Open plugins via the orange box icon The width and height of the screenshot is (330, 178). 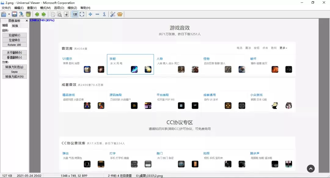coord(120,14)
